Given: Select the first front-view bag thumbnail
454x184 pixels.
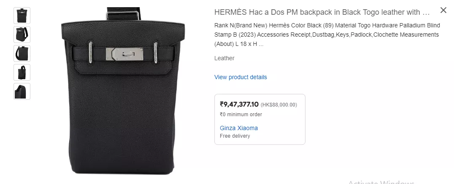Looking at the screenshot, I should coord(22,16).
